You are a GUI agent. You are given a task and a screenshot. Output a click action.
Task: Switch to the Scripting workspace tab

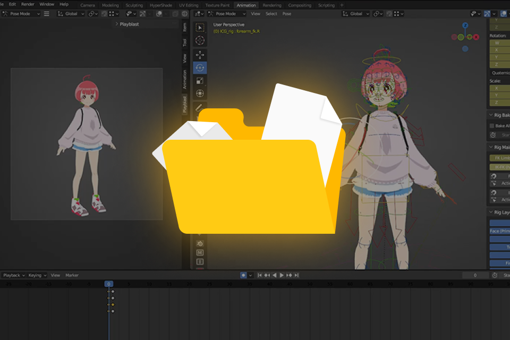[326, 5]
